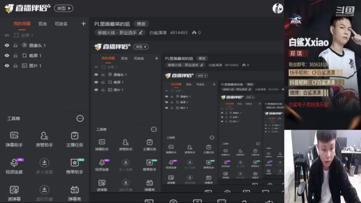Hide the 截屏 1 source with its eye icon
The image size is (361, 203).
(x=7, y=55)
